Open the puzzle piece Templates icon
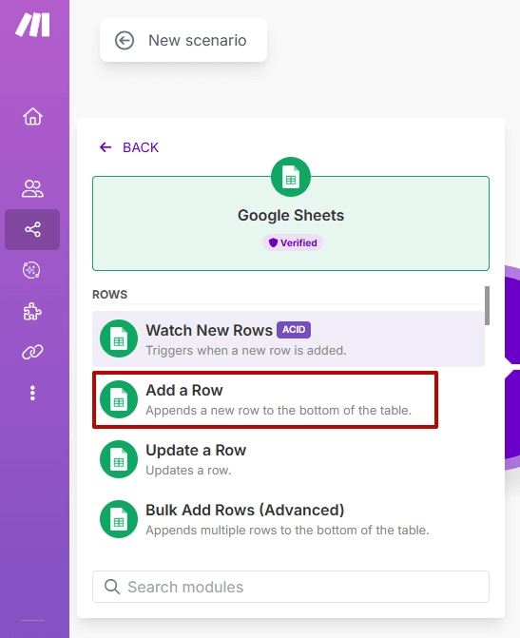 pyautogui.click(x=32, y=312)
